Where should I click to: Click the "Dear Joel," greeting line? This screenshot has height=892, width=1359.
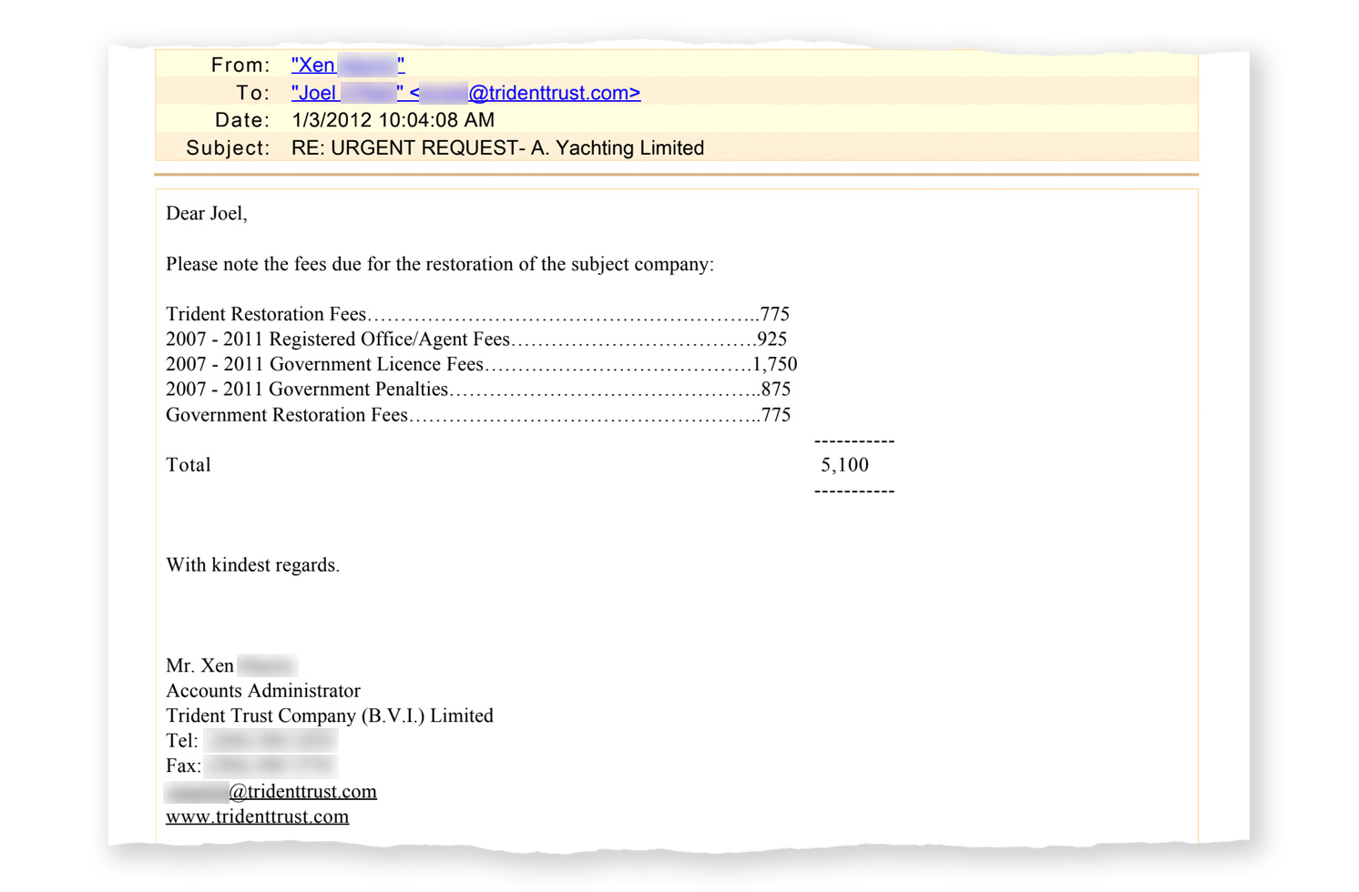[x=207, y=214]
